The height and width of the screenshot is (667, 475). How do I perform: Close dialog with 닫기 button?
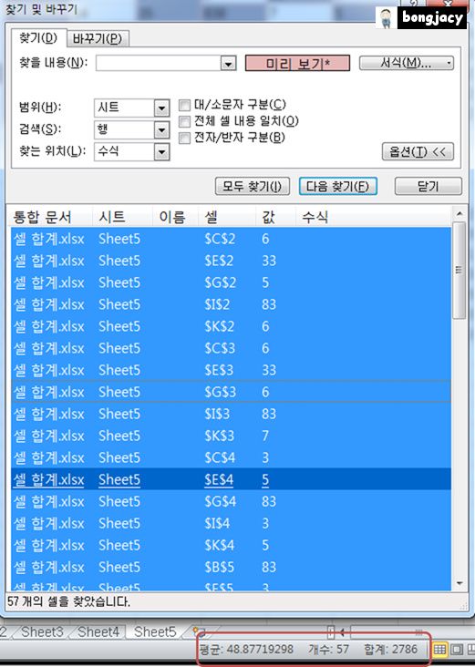(429, 186)
